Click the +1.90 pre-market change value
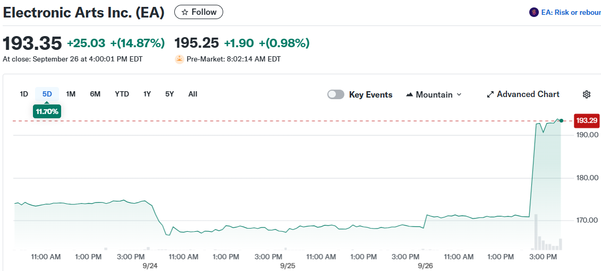The image size is (601, 271). click(239, 43)
